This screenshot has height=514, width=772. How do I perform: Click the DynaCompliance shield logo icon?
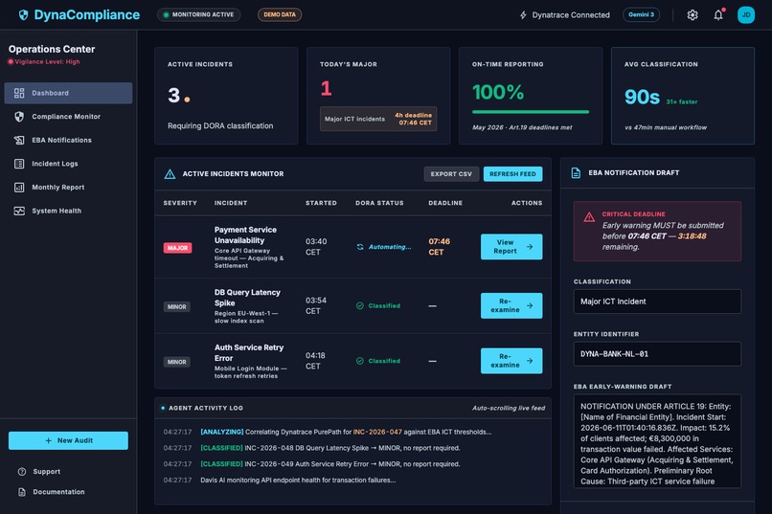[x=23, y=14]
